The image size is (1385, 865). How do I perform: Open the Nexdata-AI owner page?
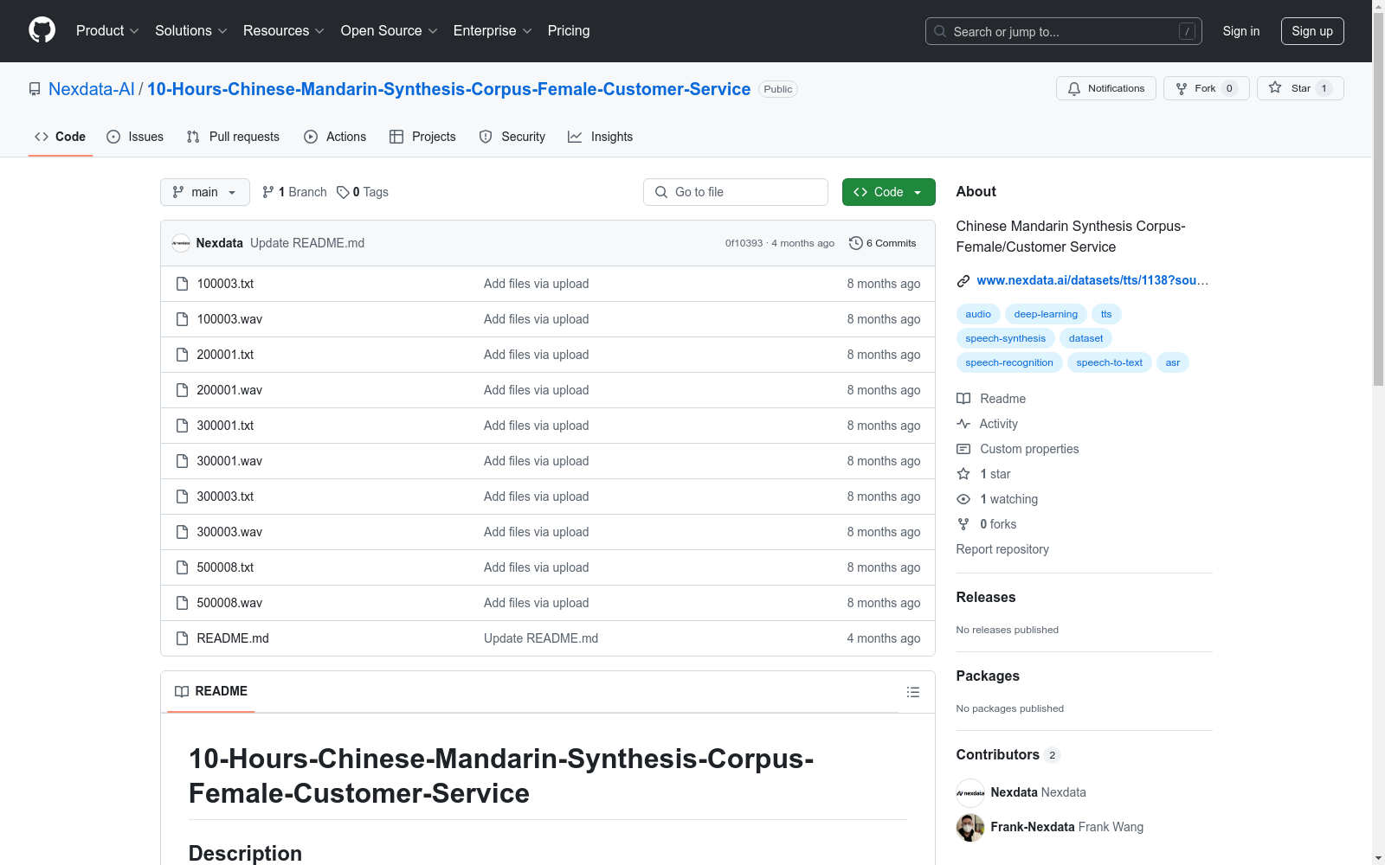click(x=92, y=89)
